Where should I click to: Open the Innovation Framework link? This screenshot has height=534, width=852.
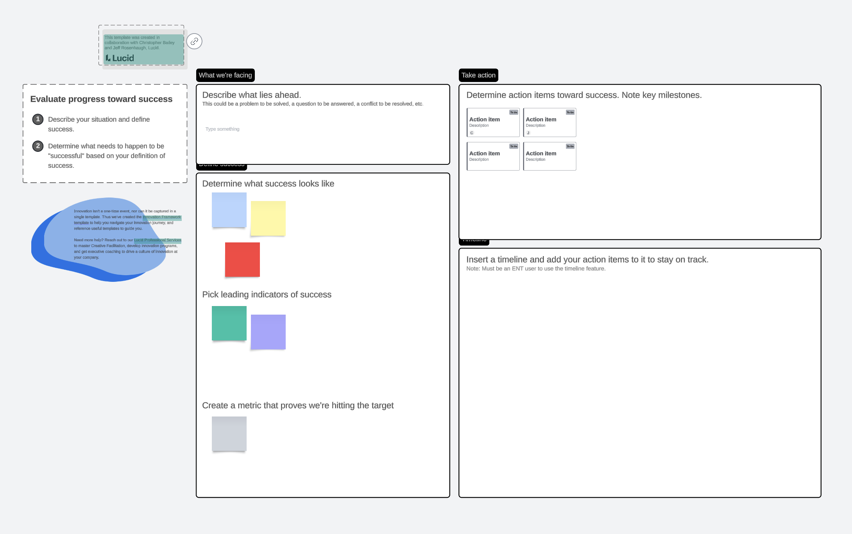162,217
